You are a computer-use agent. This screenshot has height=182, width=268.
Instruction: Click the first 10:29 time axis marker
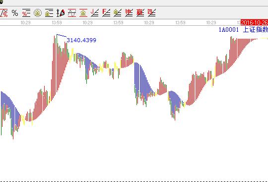tap(26, 22)
